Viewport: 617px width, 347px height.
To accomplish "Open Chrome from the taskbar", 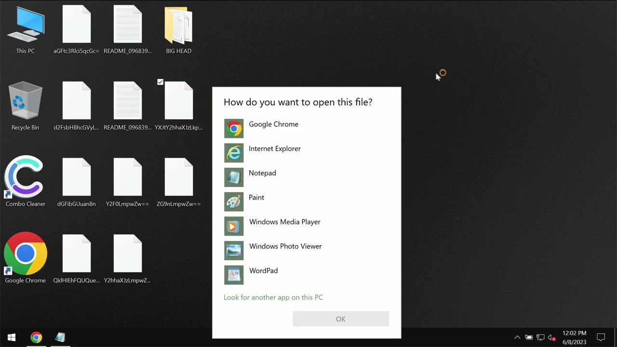I will (36, 337).
